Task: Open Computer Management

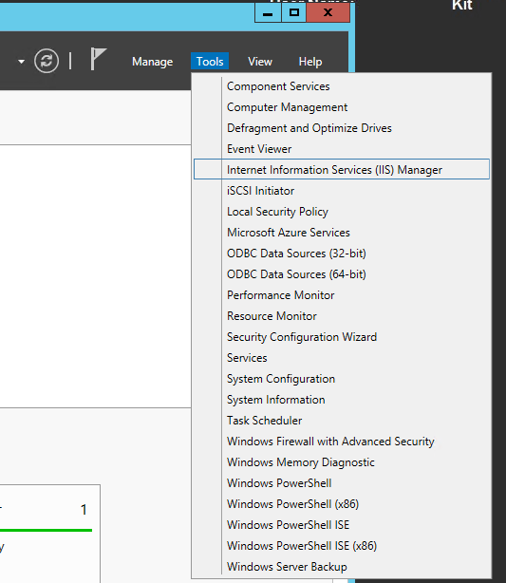Action: (x=342, y=107)
